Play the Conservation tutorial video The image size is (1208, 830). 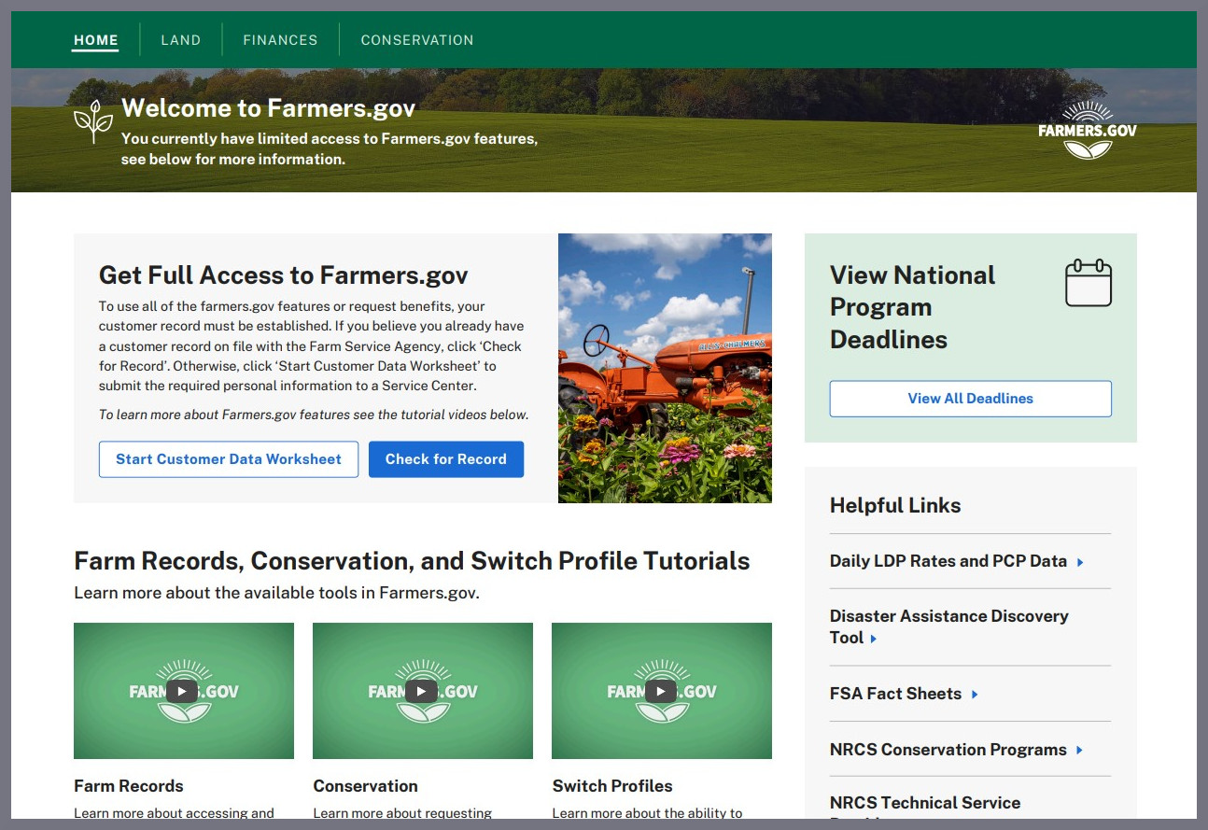(x=422, y=691)
